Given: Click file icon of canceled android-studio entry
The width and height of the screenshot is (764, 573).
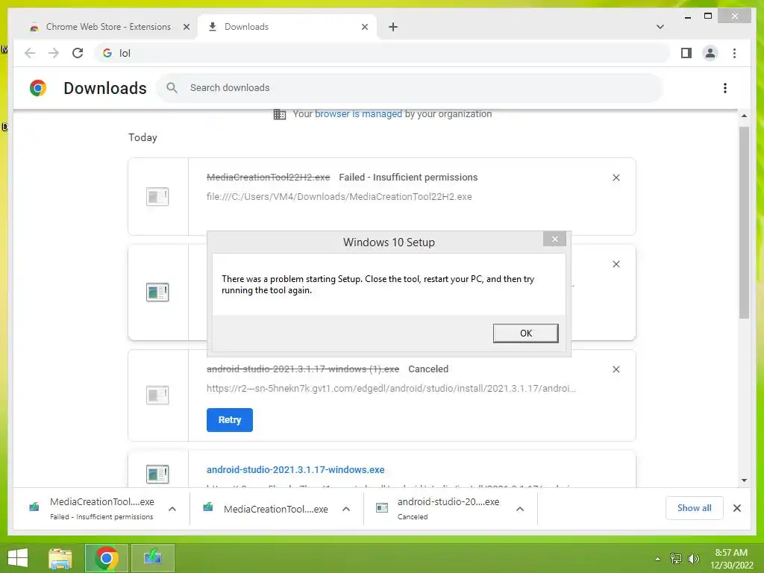Looking at the screenshot, I should point(157,395).
